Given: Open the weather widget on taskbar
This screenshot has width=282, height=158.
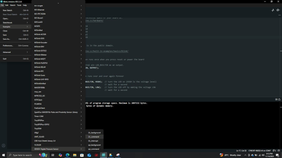Looking at the screenshot, I should coord(230,155).
